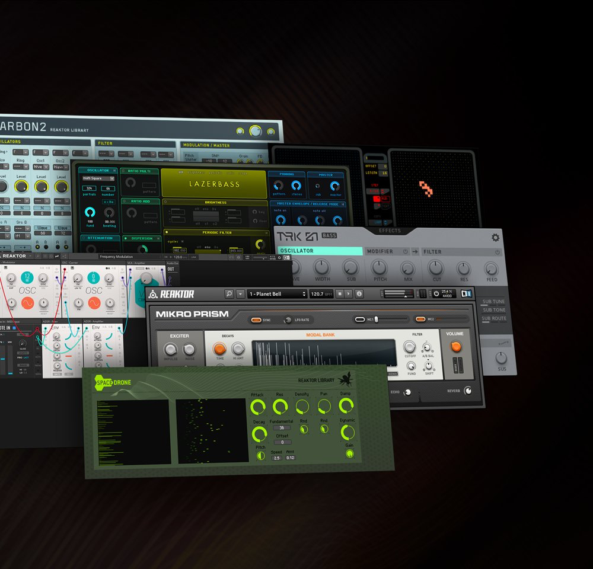The width and height of the screenshot is (593, 569).
Task: Click the Attack knob in Space Drone
Action: point(258,407)
